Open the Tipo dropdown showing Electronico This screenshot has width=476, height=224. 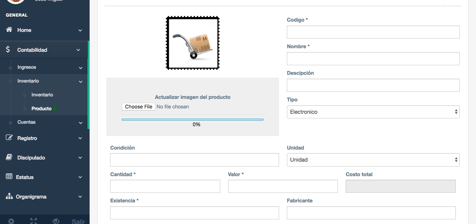tap(373, 112)
